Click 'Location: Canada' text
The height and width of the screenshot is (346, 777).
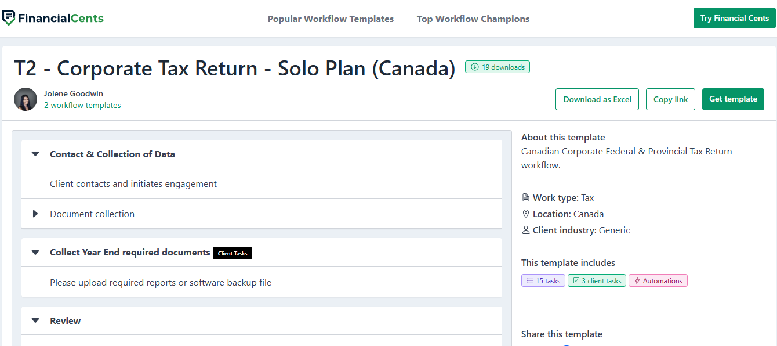[568, 214]
